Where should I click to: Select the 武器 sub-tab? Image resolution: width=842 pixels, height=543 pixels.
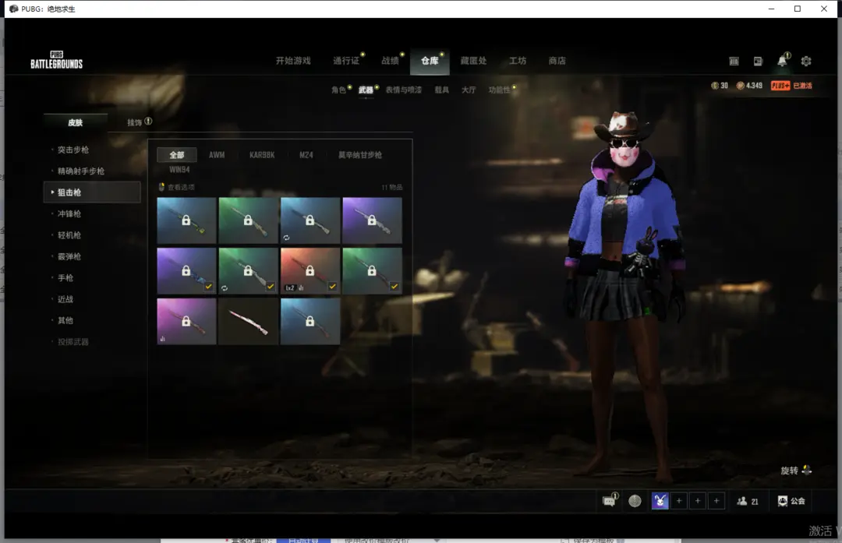[366, 90]
